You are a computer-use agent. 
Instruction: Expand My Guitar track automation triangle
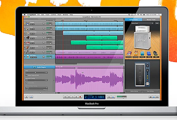[54, 58]
